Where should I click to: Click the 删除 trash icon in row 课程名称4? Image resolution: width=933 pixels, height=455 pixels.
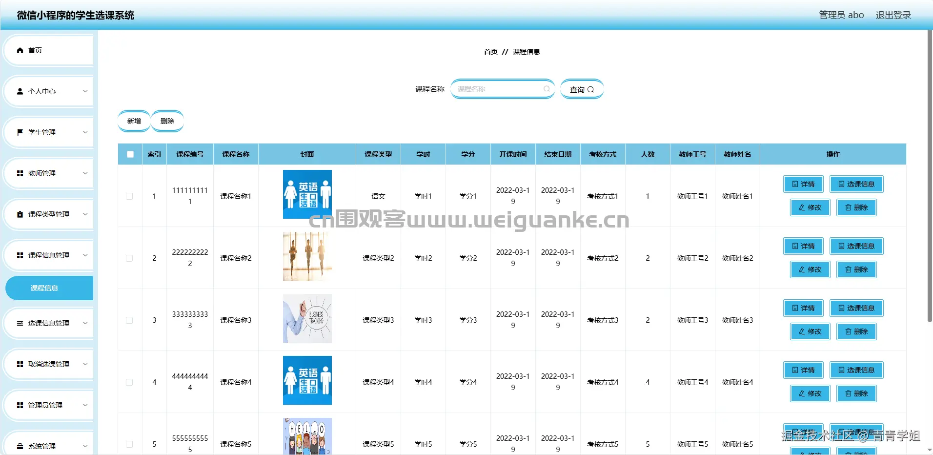click(x=848, y=393)
